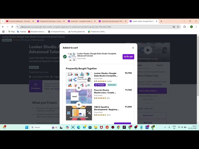Open Microsoft Store from the taskbar
Screen dimensions: 199x149
(90, 127)
